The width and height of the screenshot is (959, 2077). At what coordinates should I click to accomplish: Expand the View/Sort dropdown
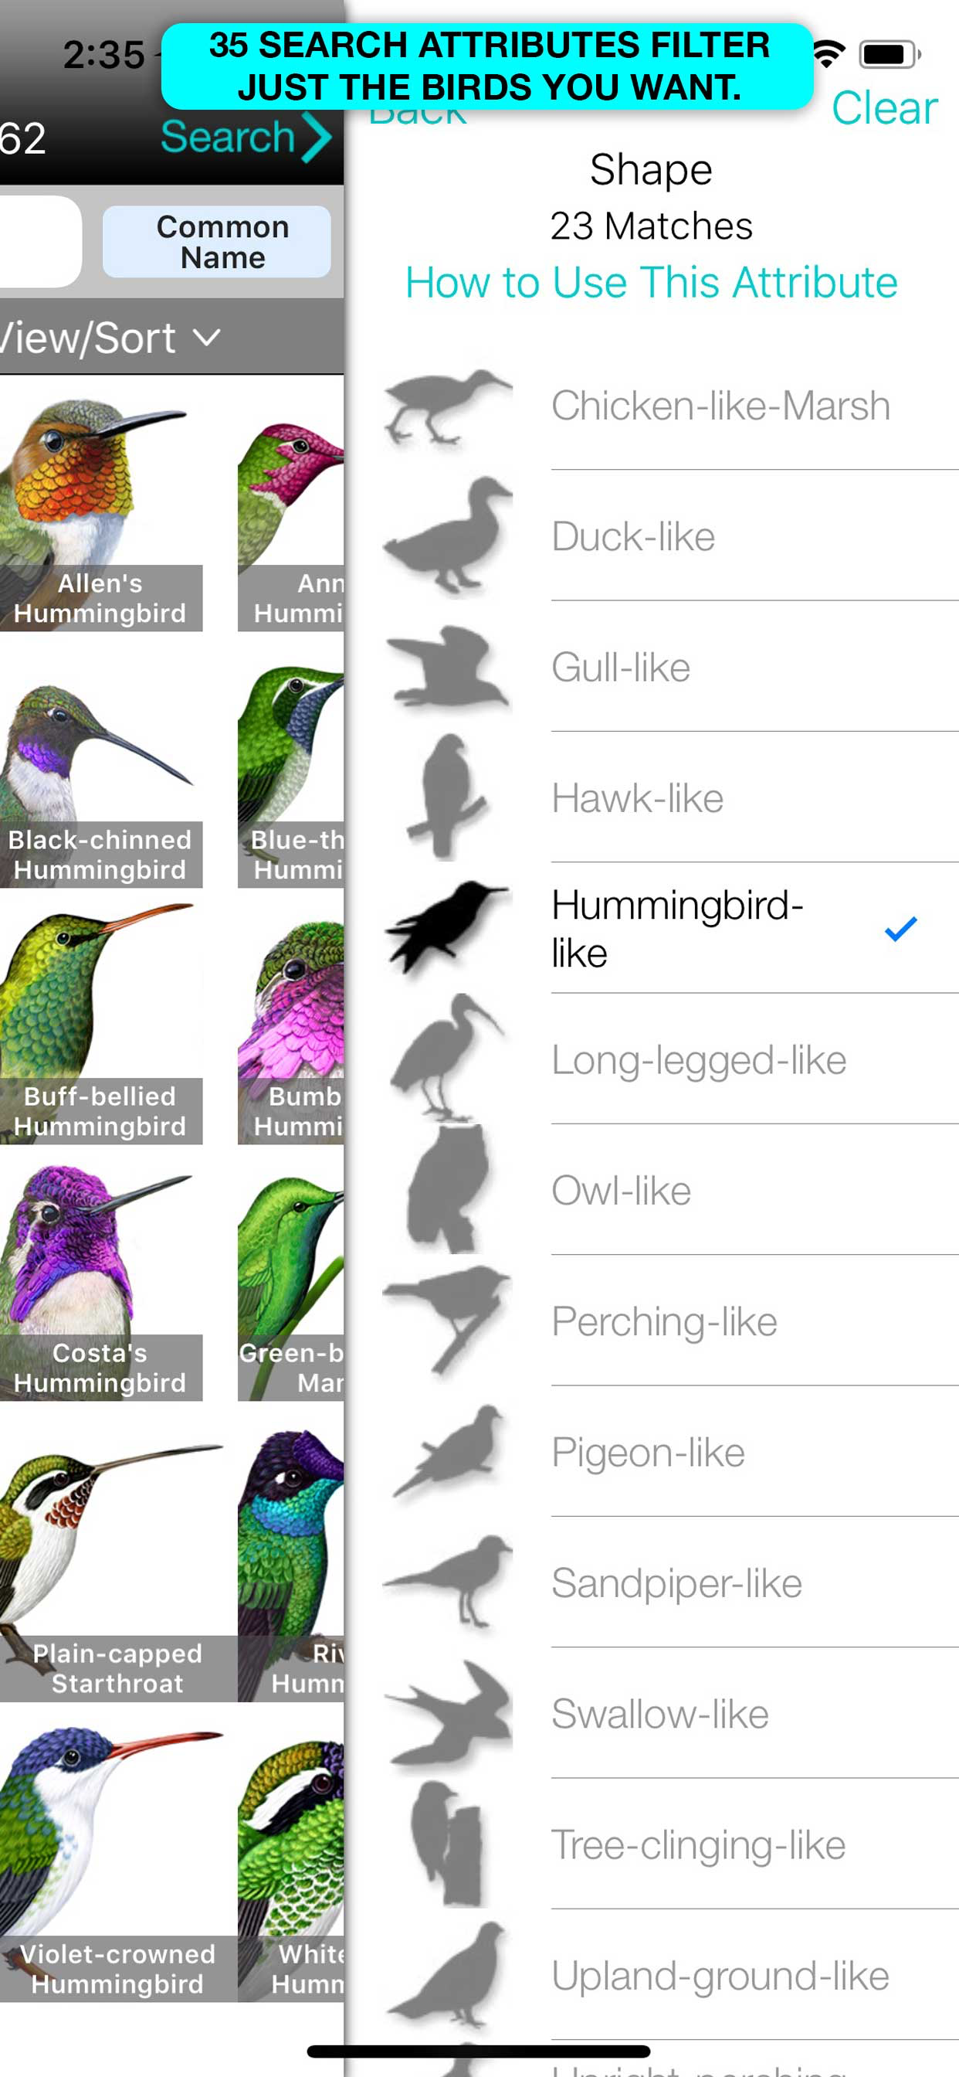pos(109,337)
